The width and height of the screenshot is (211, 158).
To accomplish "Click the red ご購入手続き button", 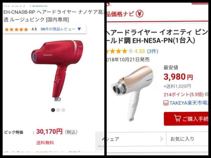I will coord(186,118).
